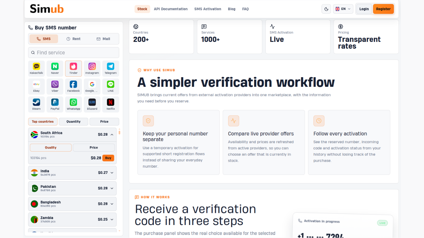424x238 pixels.
Task: Click the shield icon above Keep your personal number
Action: [148, 121]
